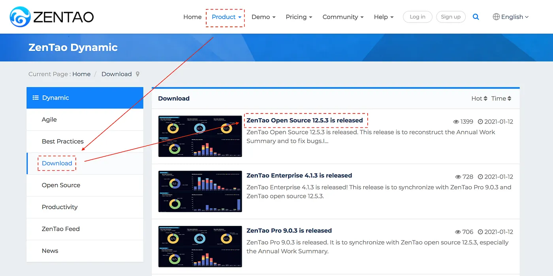Select Open Source in the sidebar

[x=85, y=185]
